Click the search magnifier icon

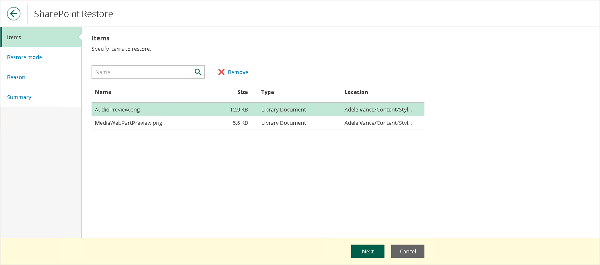(x=198, y=72)
